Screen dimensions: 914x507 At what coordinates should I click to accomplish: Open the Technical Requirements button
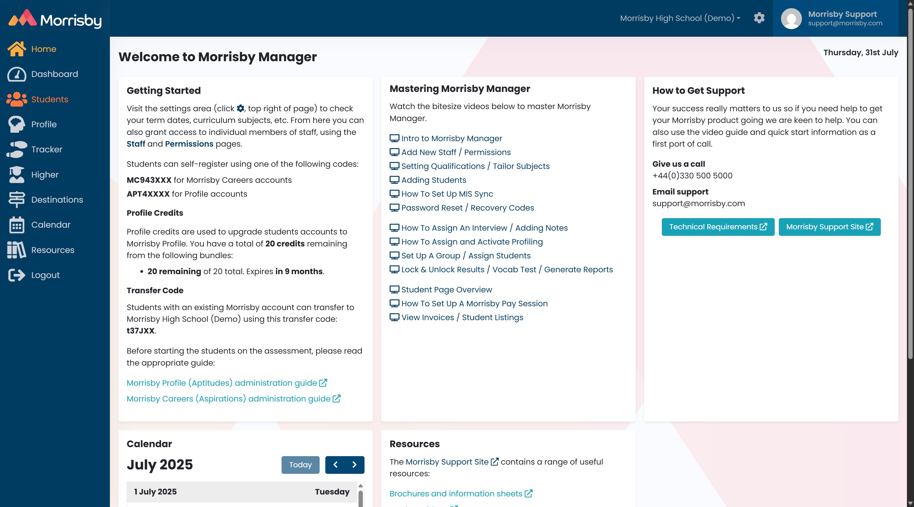pos(718,227)
